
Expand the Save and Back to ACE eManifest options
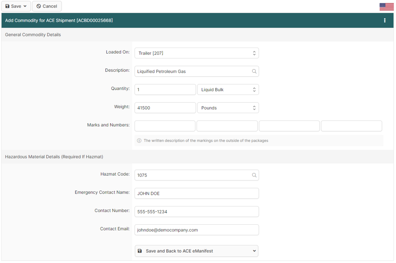pos(254,251)
